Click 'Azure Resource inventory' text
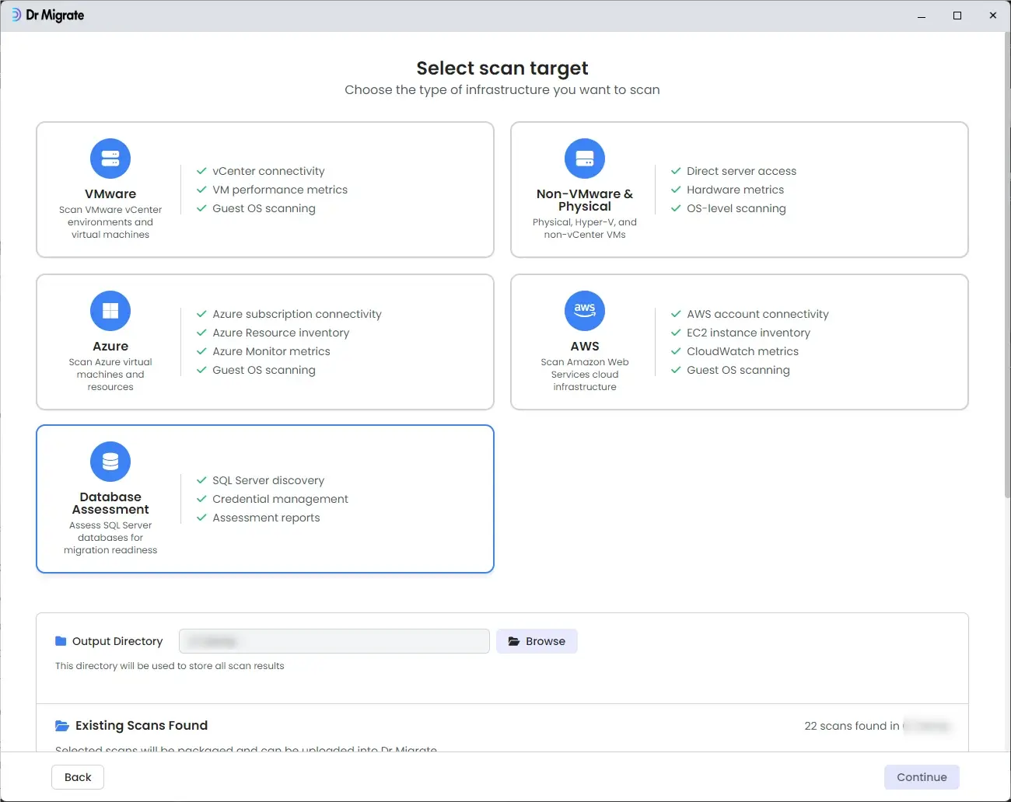Image resolution: width=1011 pixels, height=802 pixels. point(281,333)
